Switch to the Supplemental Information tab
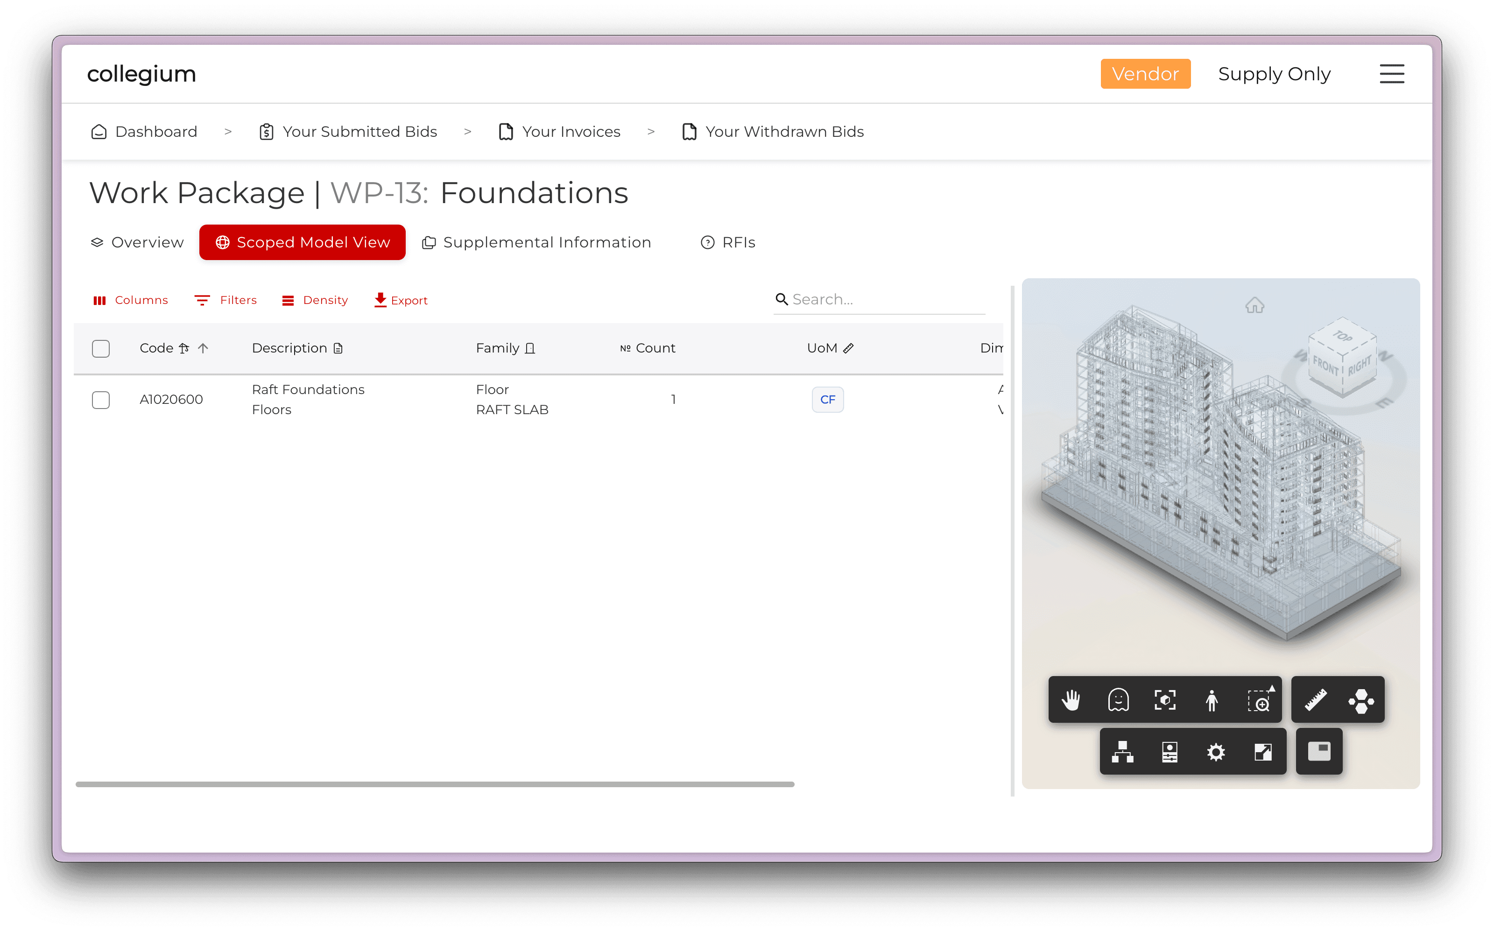The image size is (1494, 931). 537,243
